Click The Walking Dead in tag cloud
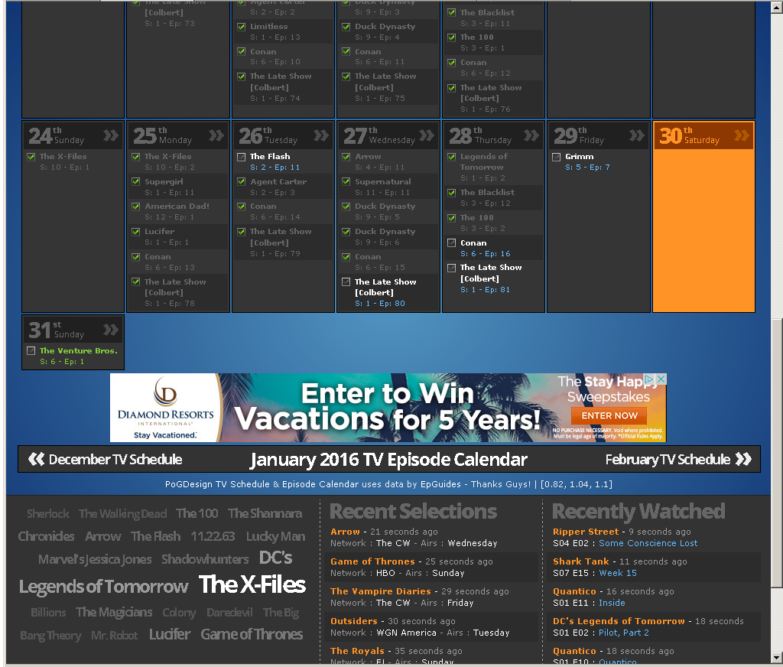The width and height of the screenshot is (783, 667). click(x=122, y=513)
